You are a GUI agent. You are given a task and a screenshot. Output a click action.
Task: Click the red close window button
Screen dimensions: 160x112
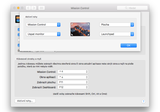point(14,8)
